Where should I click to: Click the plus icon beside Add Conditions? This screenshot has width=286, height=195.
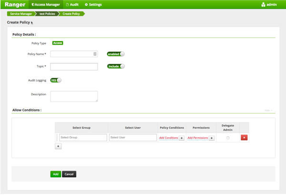(x=182, y=138)
